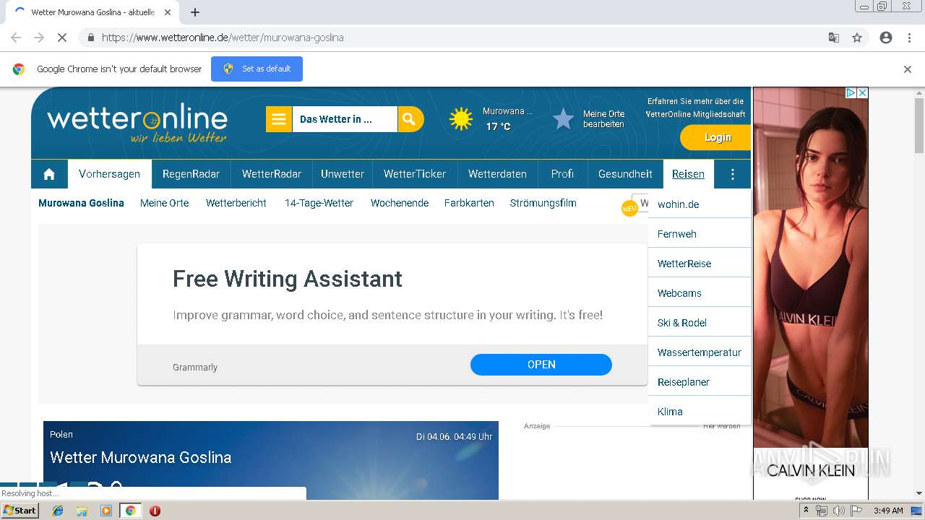Screen dimensions: 925x520
Task: Open a new browser tab
Action: point(195,12)
